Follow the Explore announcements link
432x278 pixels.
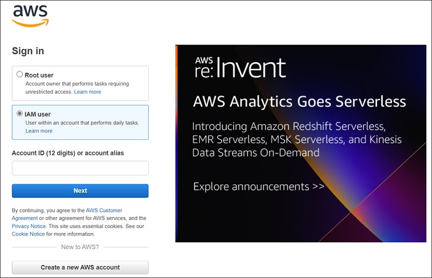[x=259, y=186]
